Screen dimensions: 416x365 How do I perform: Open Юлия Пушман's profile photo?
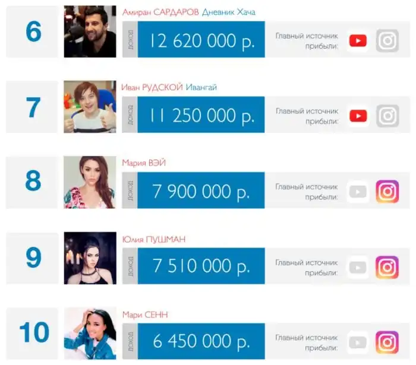(90, 258)
